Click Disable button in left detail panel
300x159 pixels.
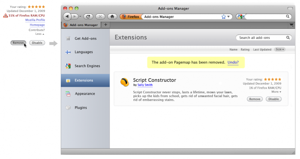(37, 43)
